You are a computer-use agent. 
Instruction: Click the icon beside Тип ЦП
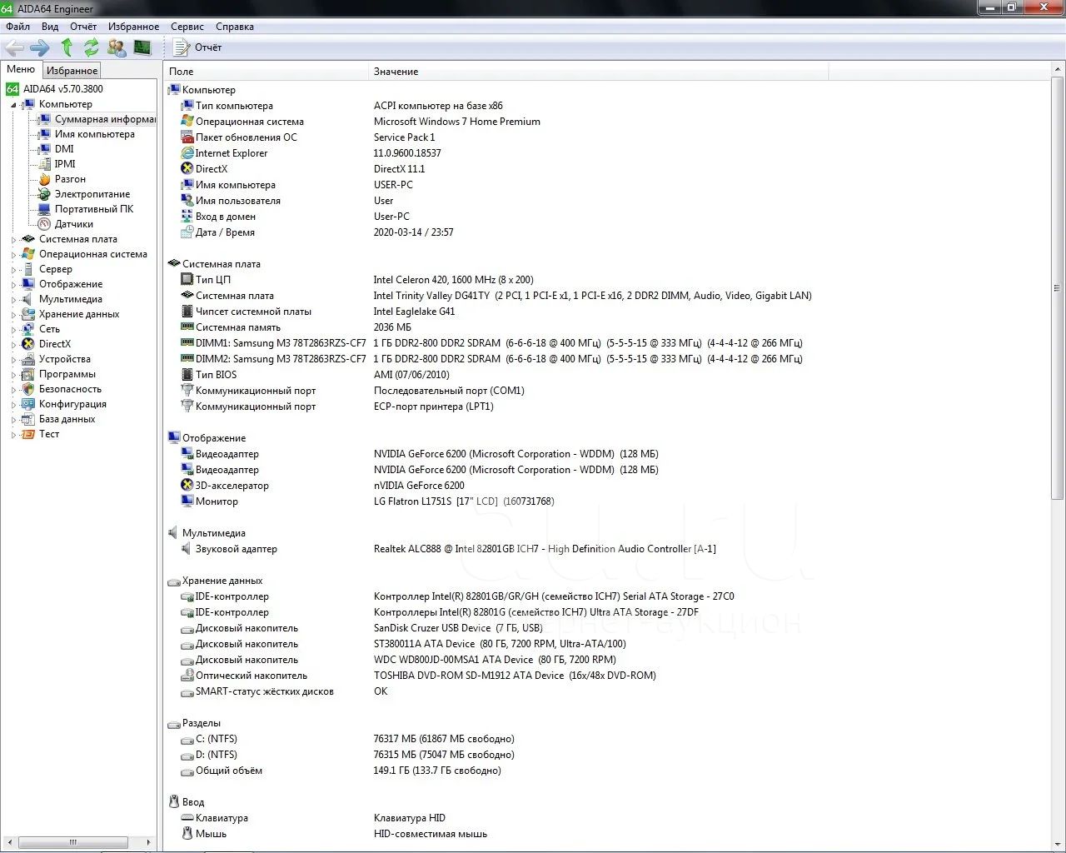coord(187,280)
